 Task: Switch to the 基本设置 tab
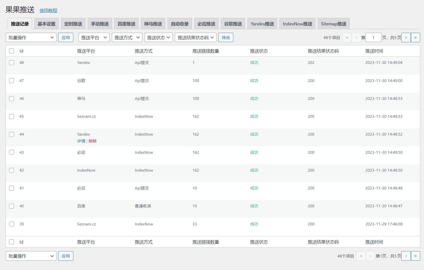[x=46, y=24]
